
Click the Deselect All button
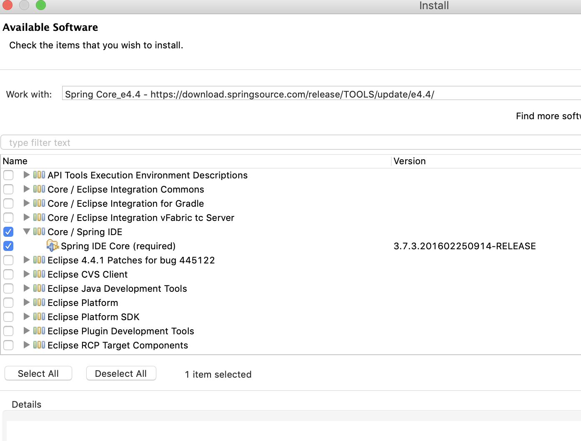(x=121, y=373)
